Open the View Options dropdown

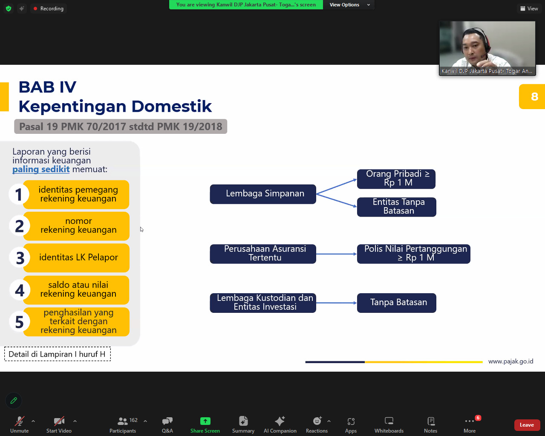(x=349, y=5)
